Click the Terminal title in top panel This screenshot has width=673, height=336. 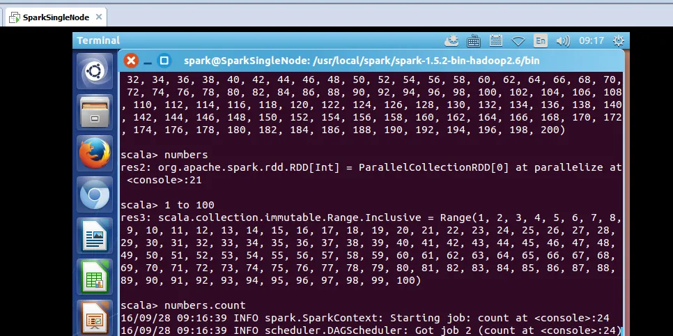(x=98, y=40)
